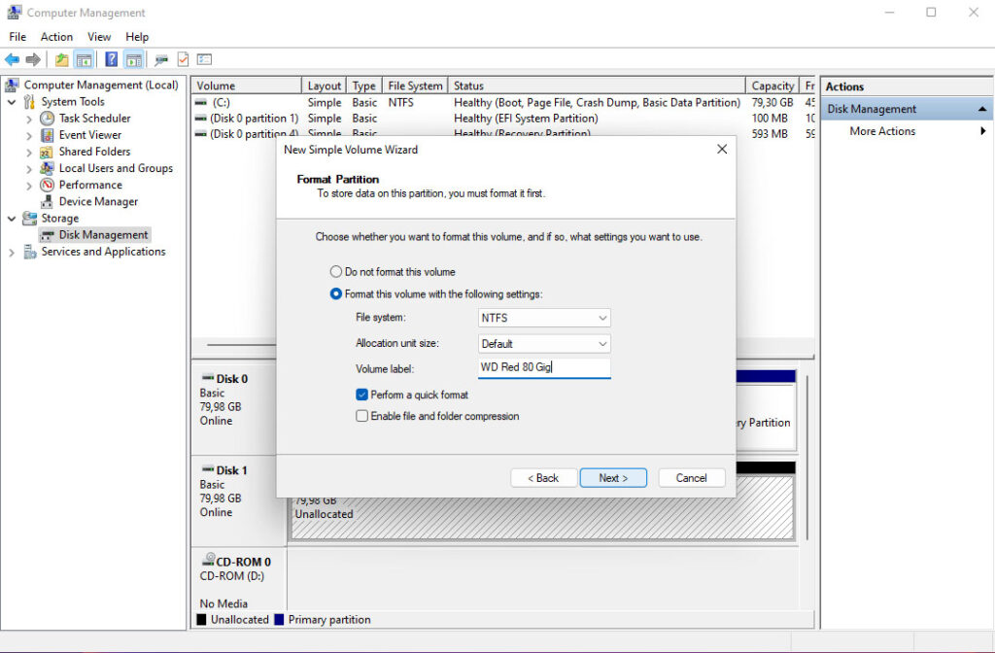The image size is (995, 653).
Task: Select the (C:) volume row
Action: pyautogui.click(x=502, y=102)
